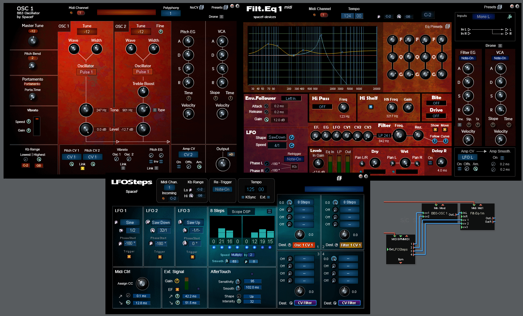Click the Portamento mode button
The image size is (523, 316).
point(32,84)
